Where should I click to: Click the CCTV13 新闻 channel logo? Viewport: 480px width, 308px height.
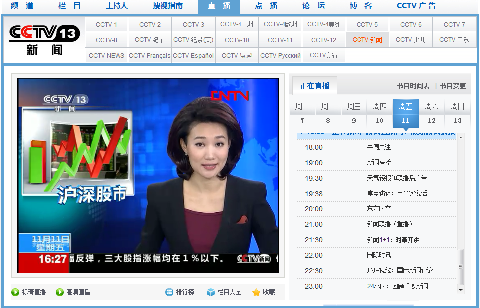44,40
